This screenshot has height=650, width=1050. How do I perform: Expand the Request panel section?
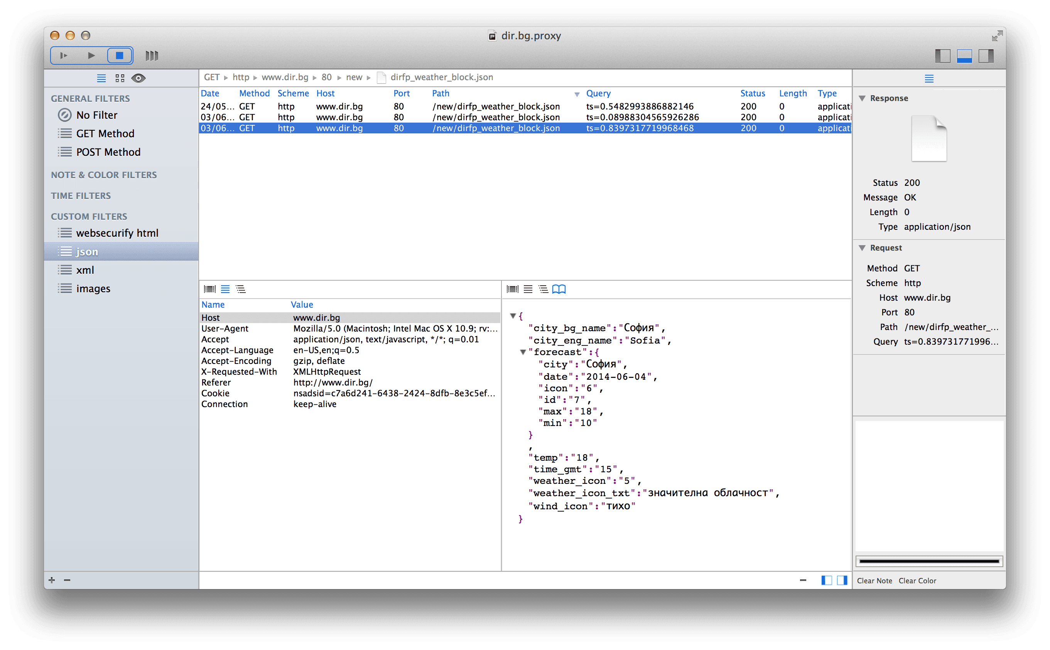[x=864, y=248]
